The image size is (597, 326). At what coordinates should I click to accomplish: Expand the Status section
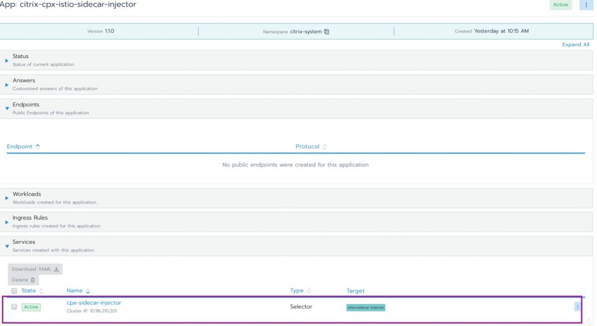7,60
